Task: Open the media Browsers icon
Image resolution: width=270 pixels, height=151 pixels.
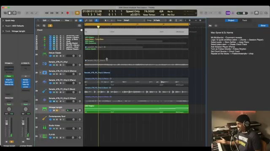Action: 266,13
